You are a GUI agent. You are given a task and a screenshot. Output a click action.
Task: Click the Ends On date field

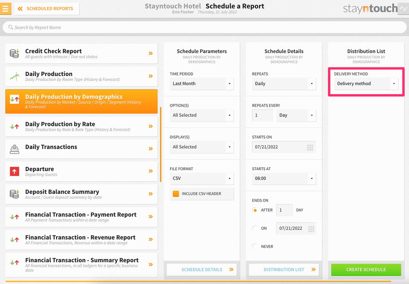(296, 228)
